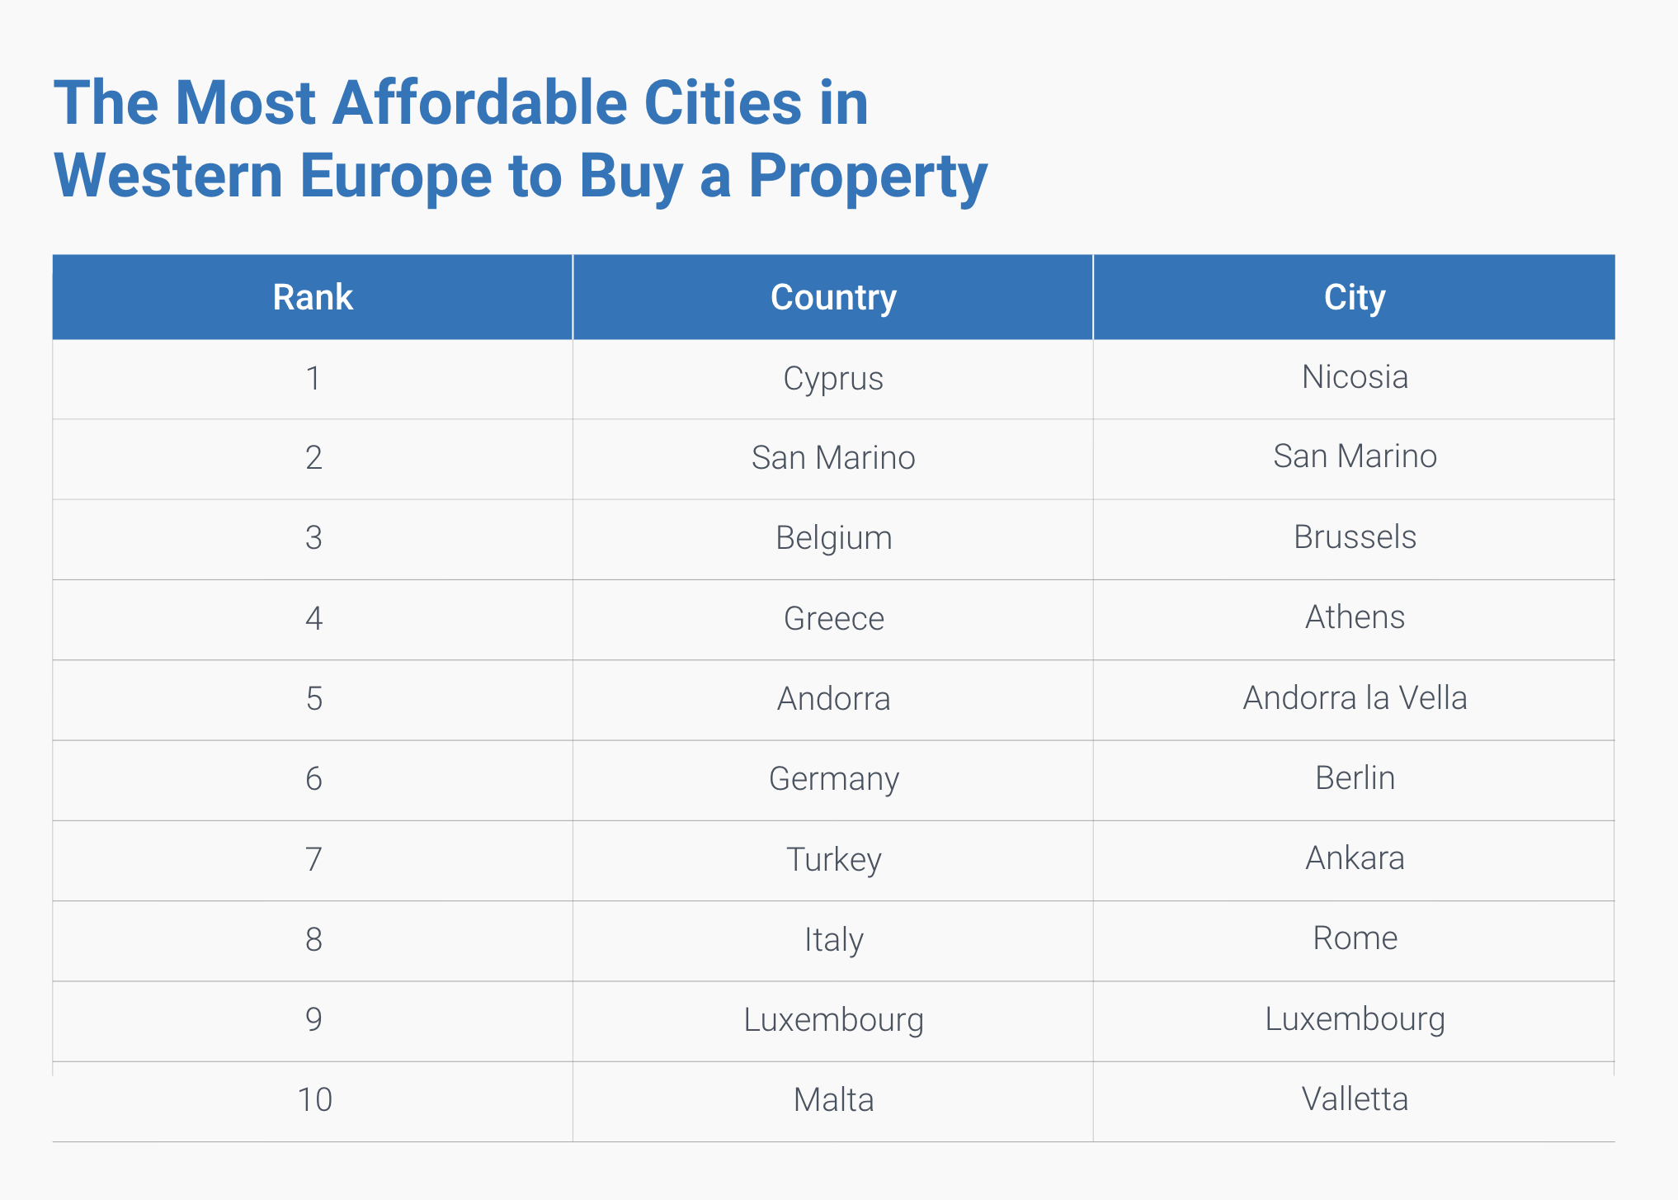Click the Brussels city cell
This screenshot has width=1678, height=1200.
click(x=1355, y=537)
